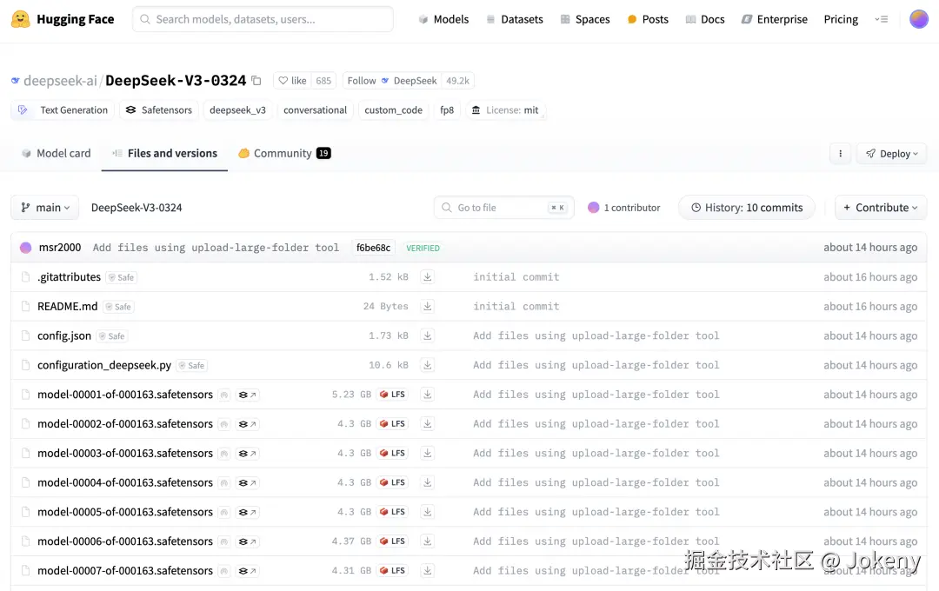939x591 pixels.
Task: Open the msr2000 user profile link
Action: [60, 248]
